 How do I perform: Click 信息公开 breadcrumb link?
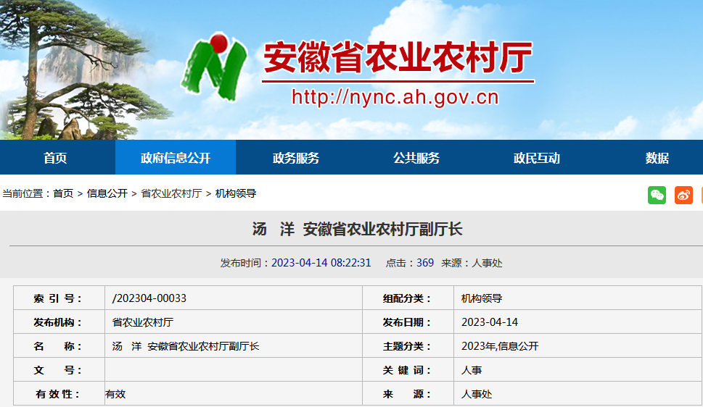pyautogui.click(x=107, y=193)
